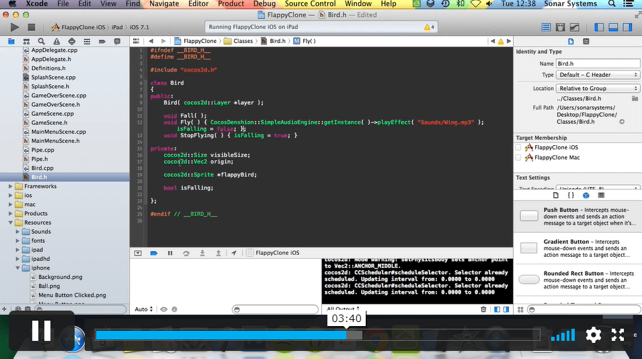
Task: Simulate location in debug bar
Action: pyautogui.click(x=234, y=253)
